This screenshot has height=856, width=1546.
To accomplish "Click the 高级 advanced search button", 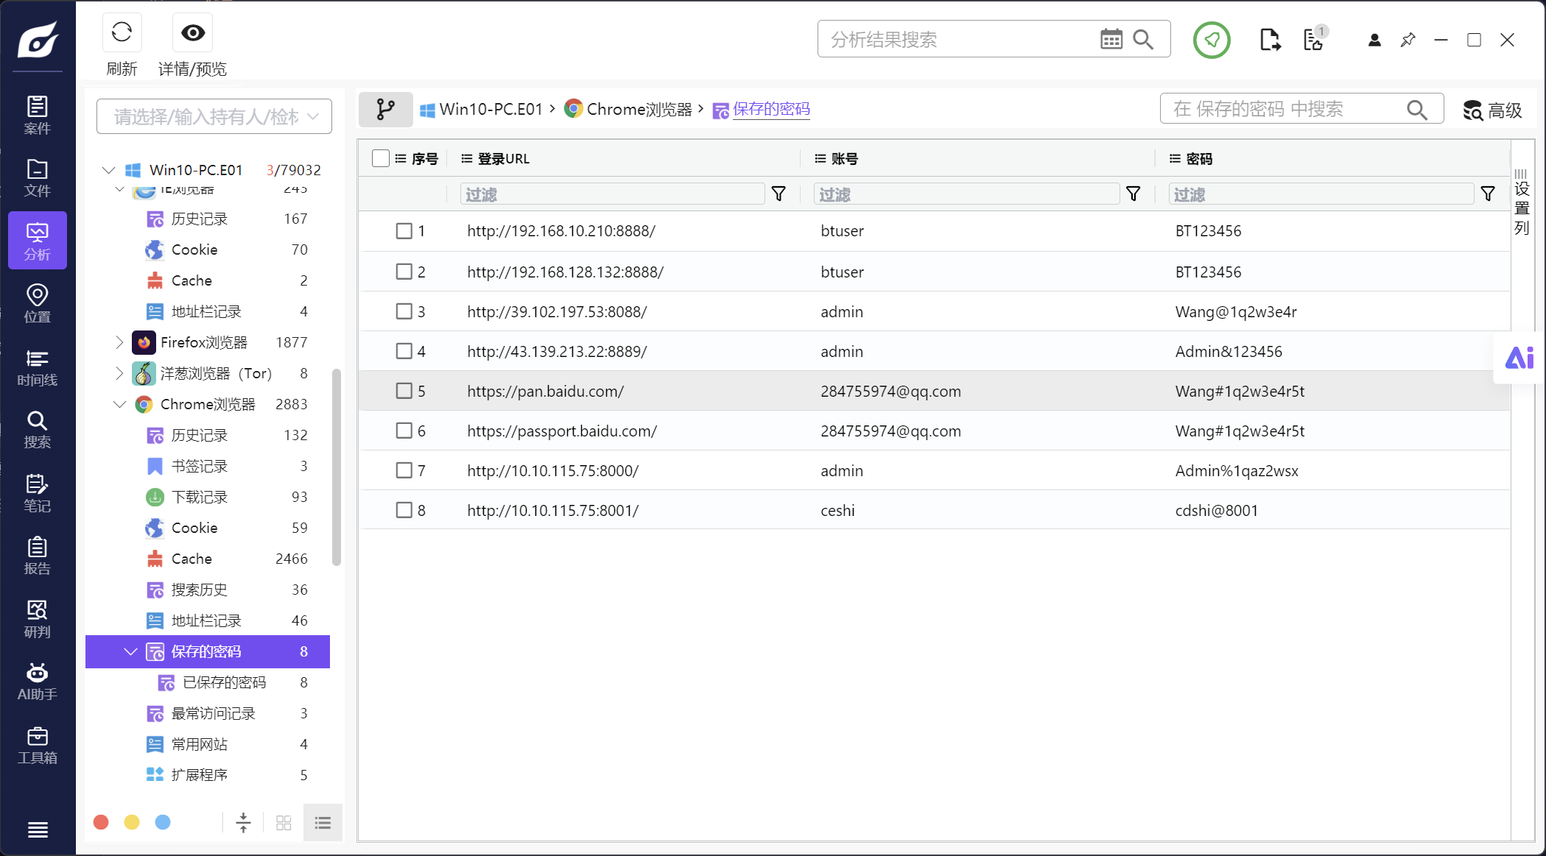I will (x=1492, y=110).
